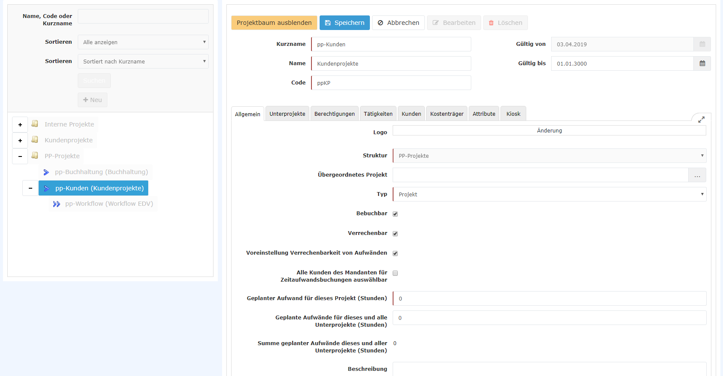Select pp-Kunden (Kundenprojekte) in tree
The height and width of the screenshot is (376, 723).
pos(100,188)
